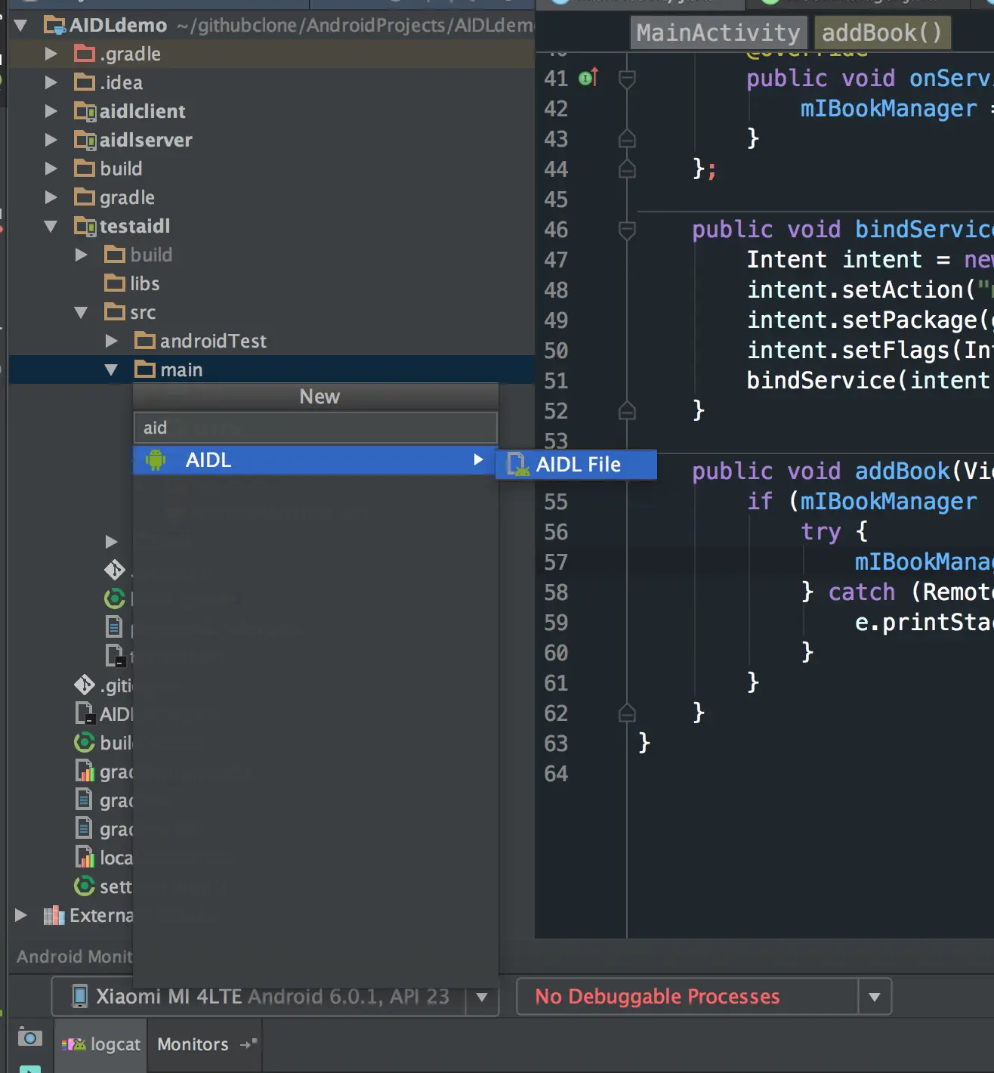This screenshot has width=994, height=1073.
Task: Expand the androidTest folder
Action: pyautogui.click(x=111, y=342)
